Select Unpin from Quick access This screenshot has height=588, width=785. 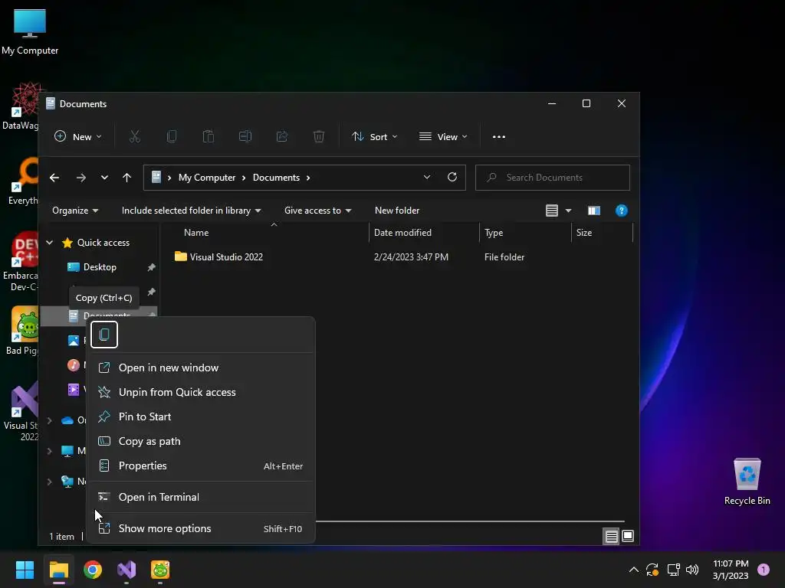[201, 392]
